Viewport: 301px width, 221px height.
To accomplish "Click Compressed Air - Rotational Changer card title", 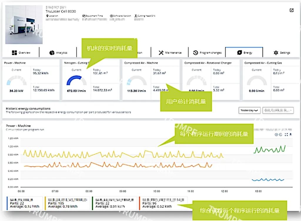I will tap(208, 63).
